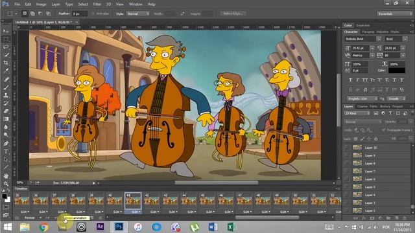This screenshot has height=233, width=415.
Task: Toggle visibility of Layer 5
Action: pyautogui.click(x=346, y=187)
